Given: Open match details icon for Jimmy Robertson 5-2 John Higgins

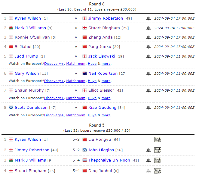Looking at the screenshot, I should [x=158, y=150].
